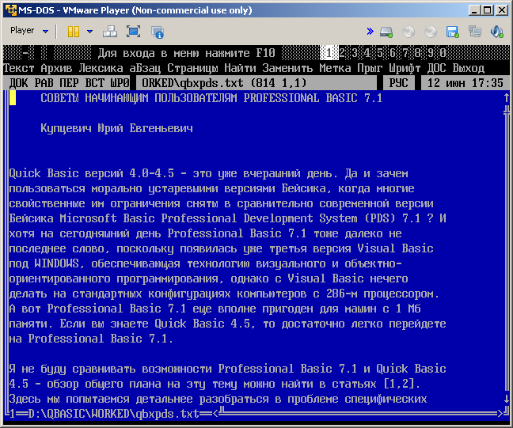The width and height of the screenshot is (513, 428).
Task: Switch to window number 7
Action: point(405,53)
